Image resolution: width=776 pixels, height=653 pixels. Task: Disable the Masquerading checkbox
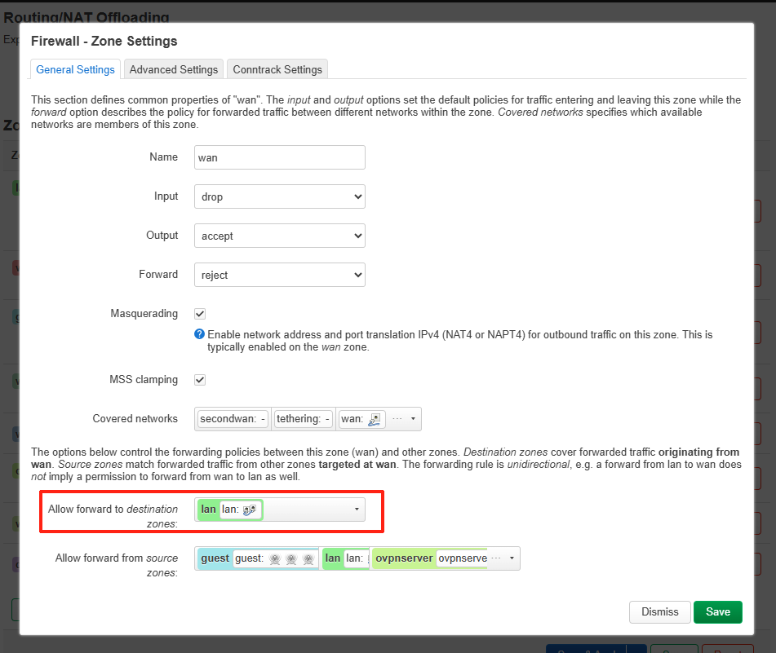pyautogui.click(x=200, y=314)
